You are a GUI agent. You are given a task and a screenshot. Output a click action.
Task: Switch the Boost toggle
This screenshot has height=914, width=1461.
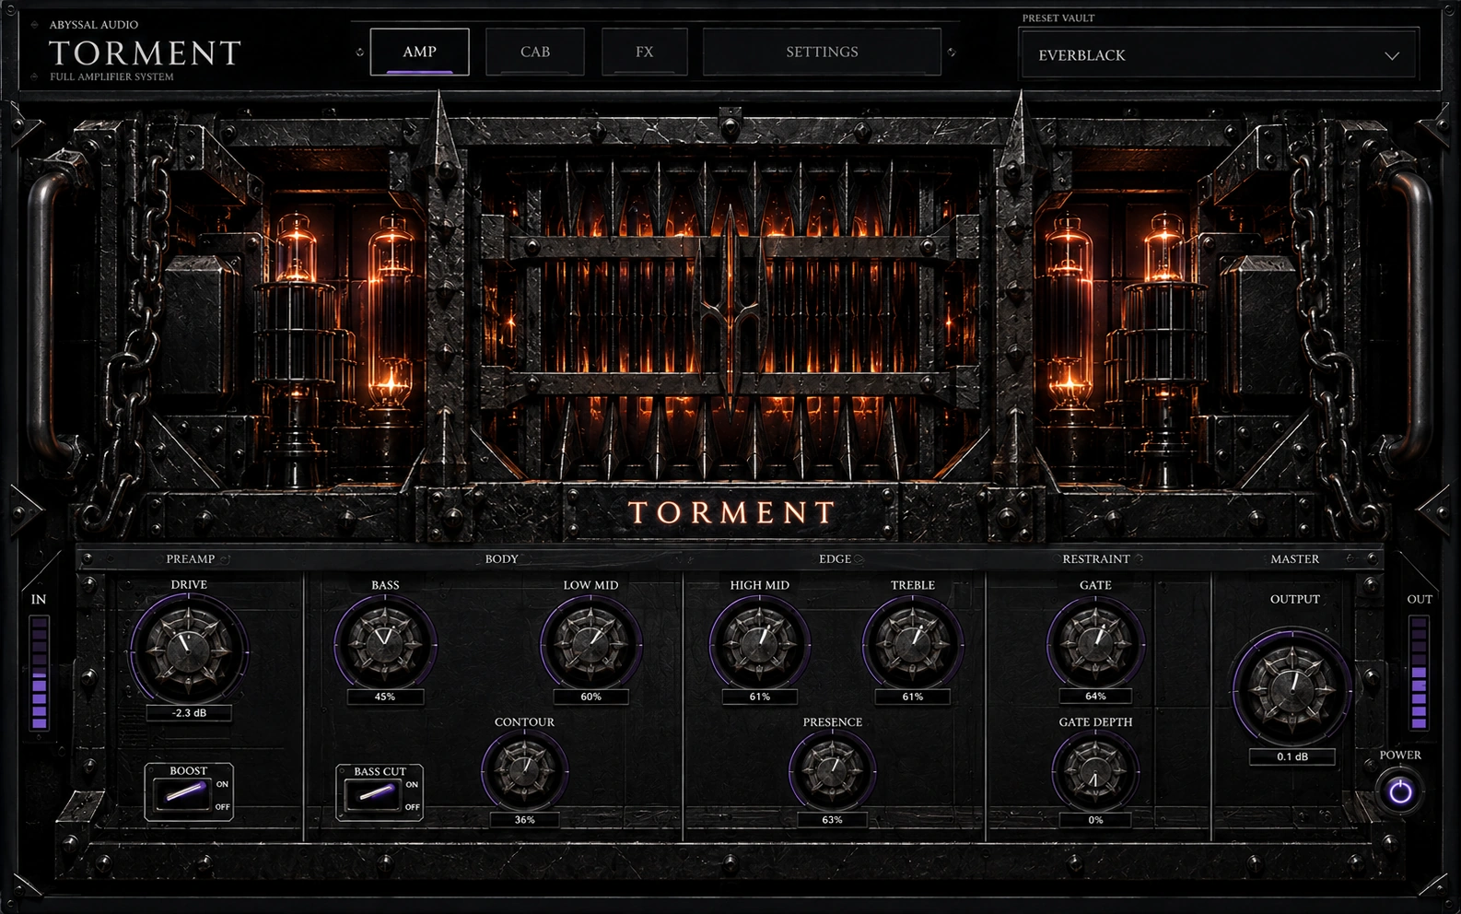tap(188, 793)
